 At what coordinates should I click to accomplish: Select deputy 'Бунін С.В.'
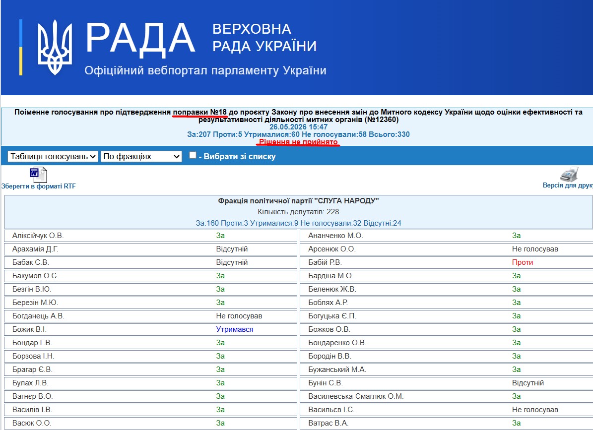325,383
